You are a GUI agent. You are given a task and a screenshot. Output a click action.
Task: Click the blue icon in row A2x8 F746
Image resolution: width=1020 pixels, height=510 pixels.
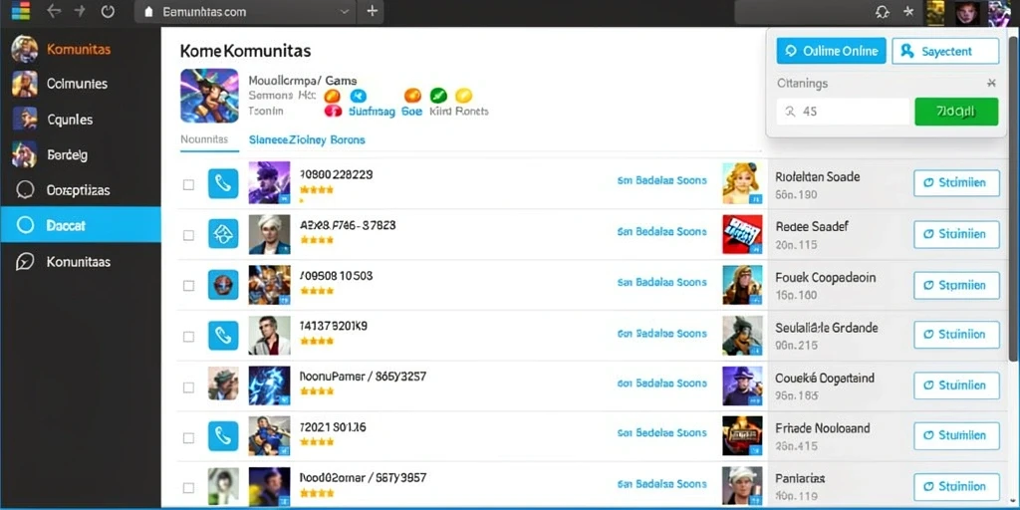click(223, 233)
